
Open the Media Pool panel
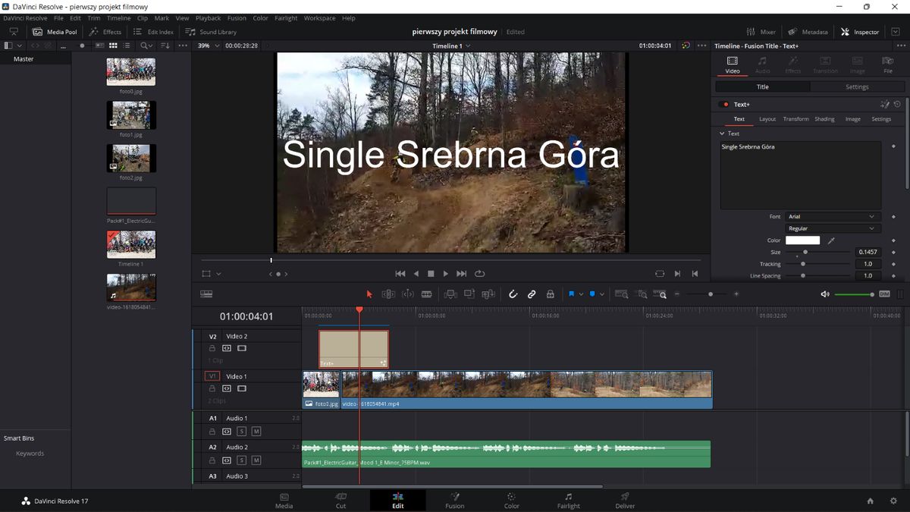(54, 31)
